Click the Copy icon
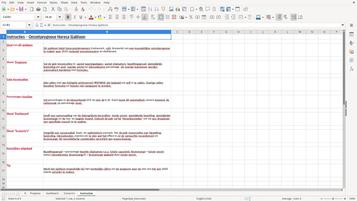Image resolution: width=357 pixels, height=201 pixels. [x=59, y=9]
